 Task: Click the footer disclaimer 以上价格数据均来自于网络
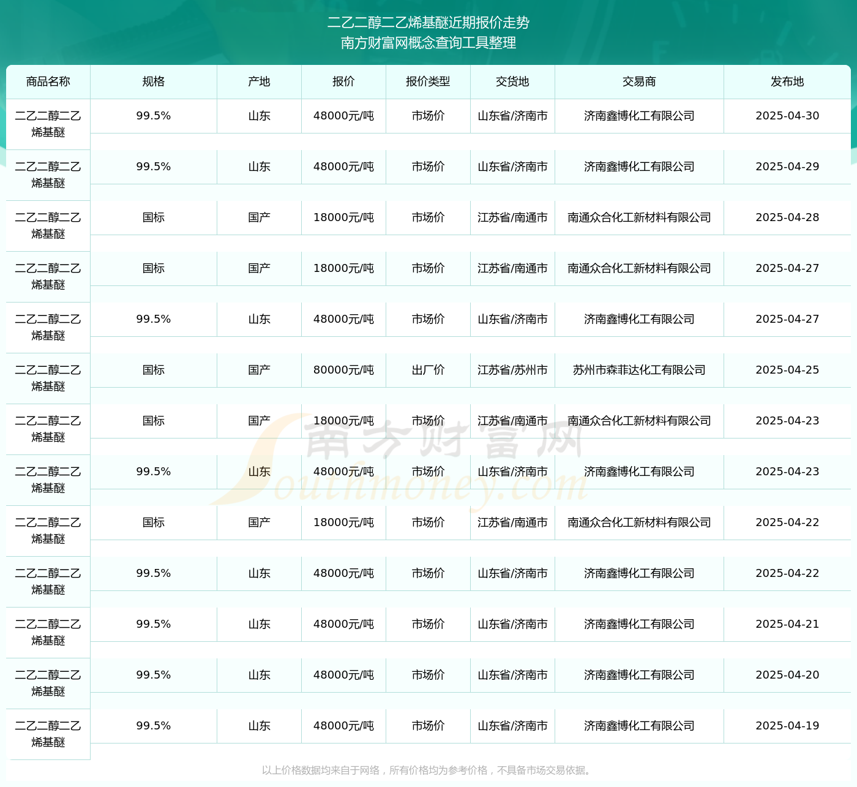coord(321,770)
